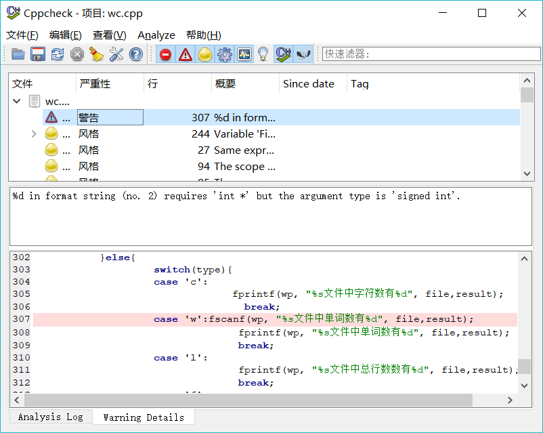This screenshot has height=433, width=543.
Task: Click 'switch(type){' on line 303
Action: click(x=193, y=270)
